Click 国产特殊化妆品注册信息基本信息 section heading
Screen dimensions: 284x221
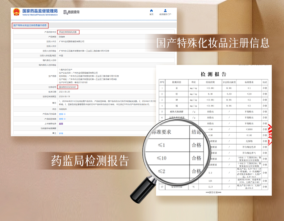tap(30, 25)
